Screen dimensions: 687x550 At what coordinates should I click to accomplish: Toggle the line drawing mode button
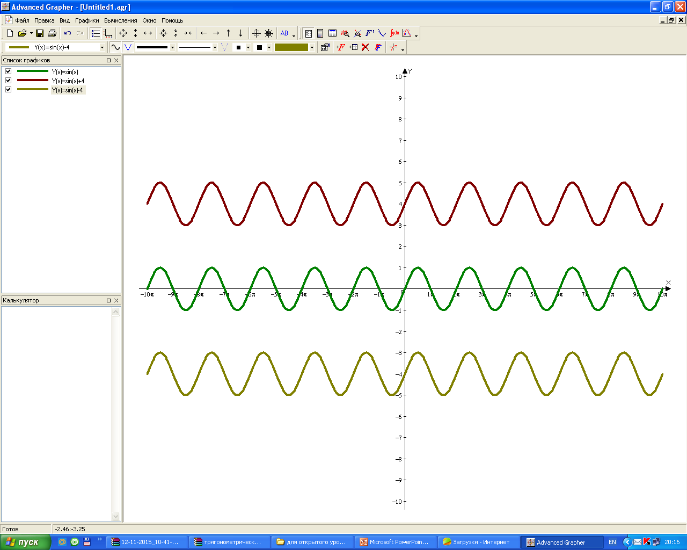(115, 47)
